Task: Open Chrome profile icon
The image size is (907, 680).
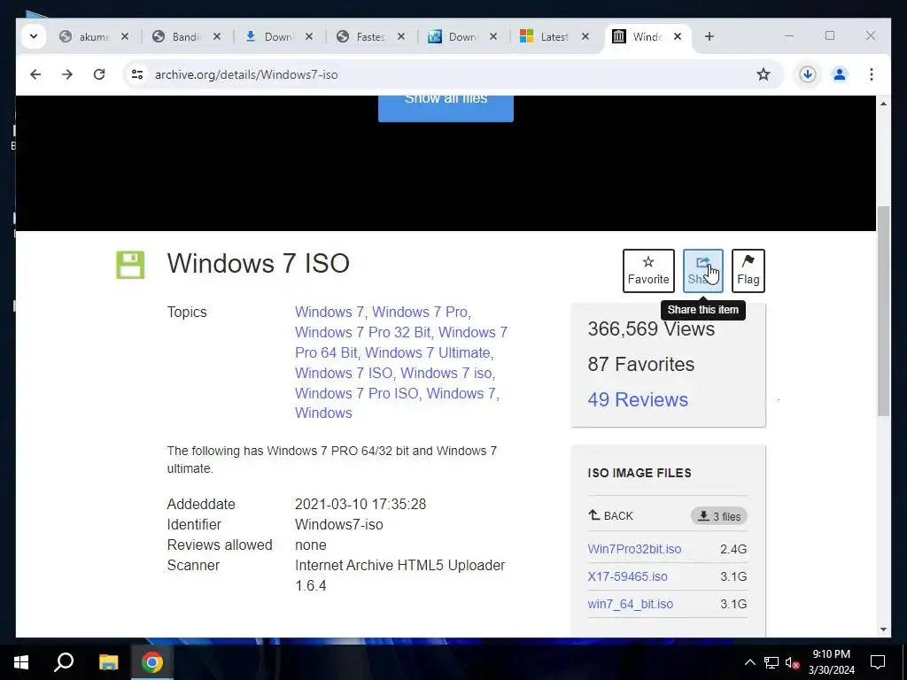Action: click(840, 74)
